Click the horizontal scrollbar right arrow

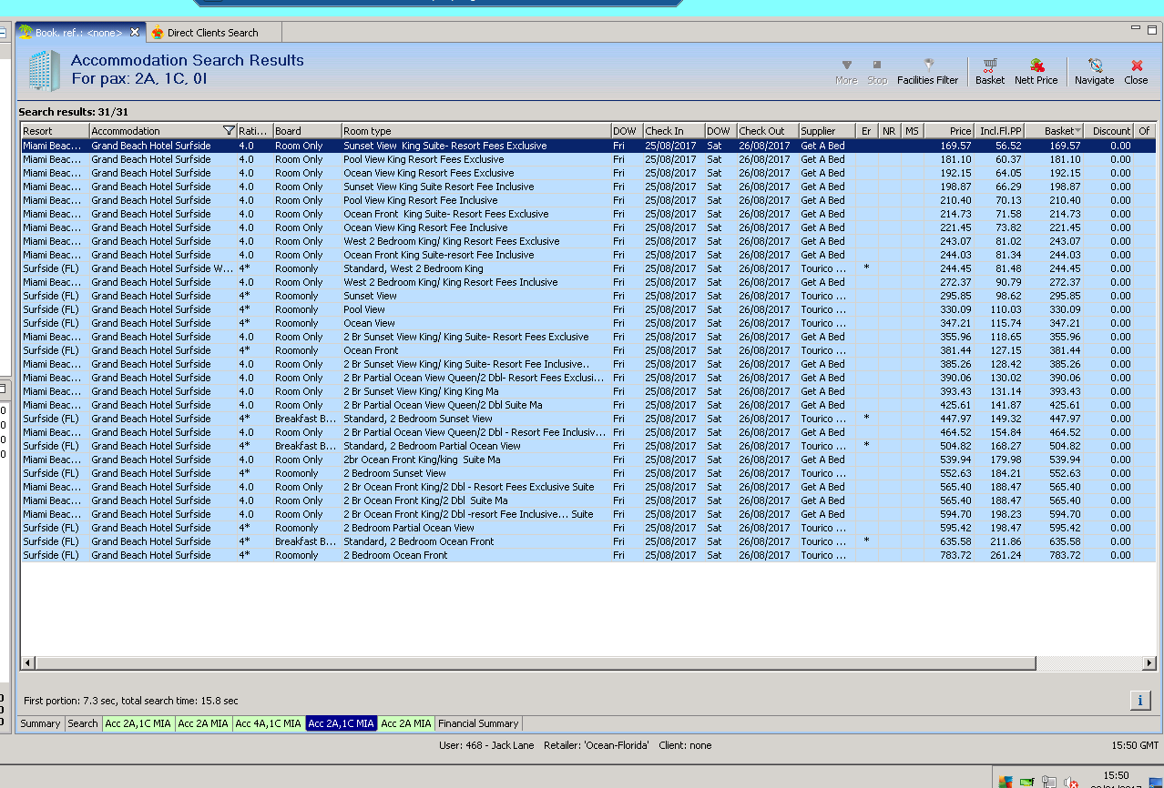[1149, 663]
